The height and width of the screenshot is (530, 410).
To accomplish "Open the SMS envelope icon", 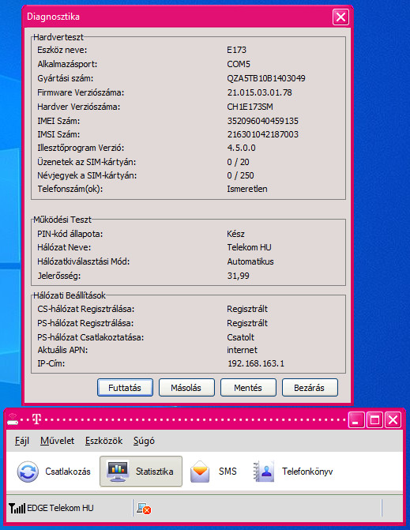I will pyautogui.click(x=200, y=472).
